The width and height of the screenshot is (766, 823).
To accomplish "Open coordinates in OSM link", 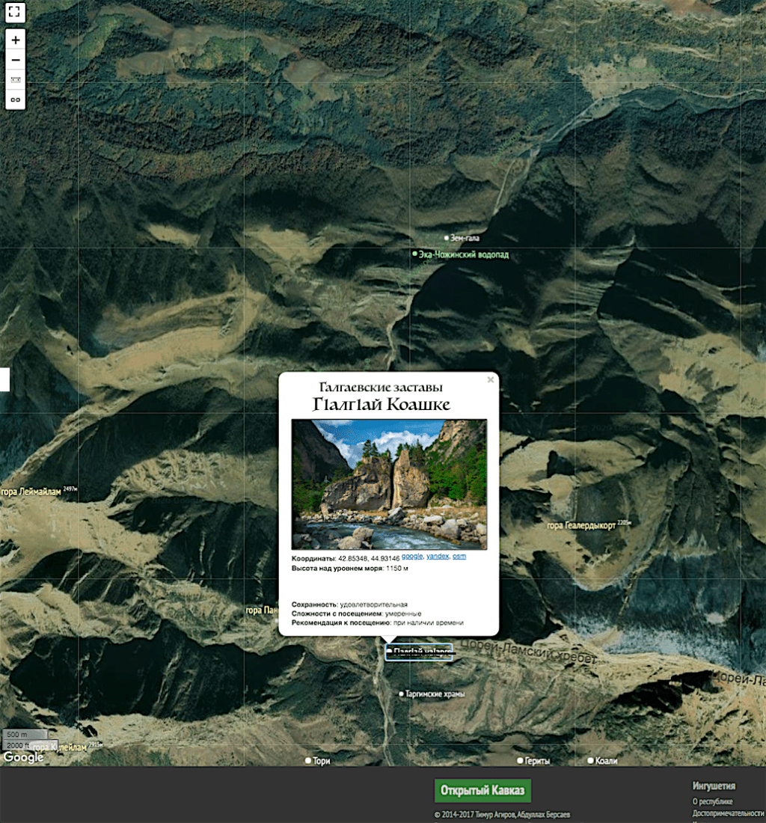I will 459,557.
